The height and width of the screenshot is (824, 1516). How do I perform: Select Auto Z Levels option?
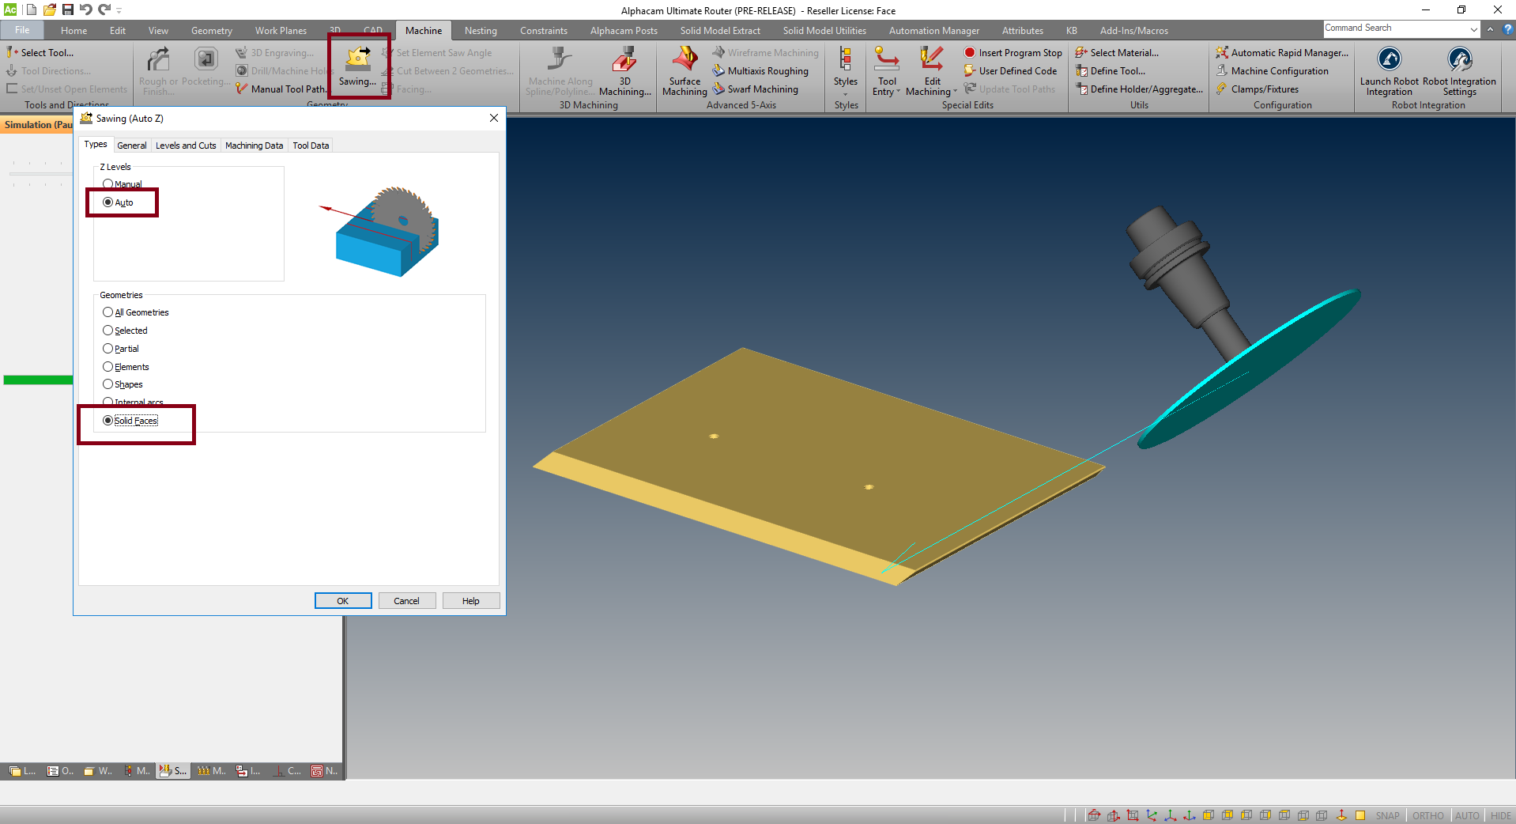pos(118,202)
